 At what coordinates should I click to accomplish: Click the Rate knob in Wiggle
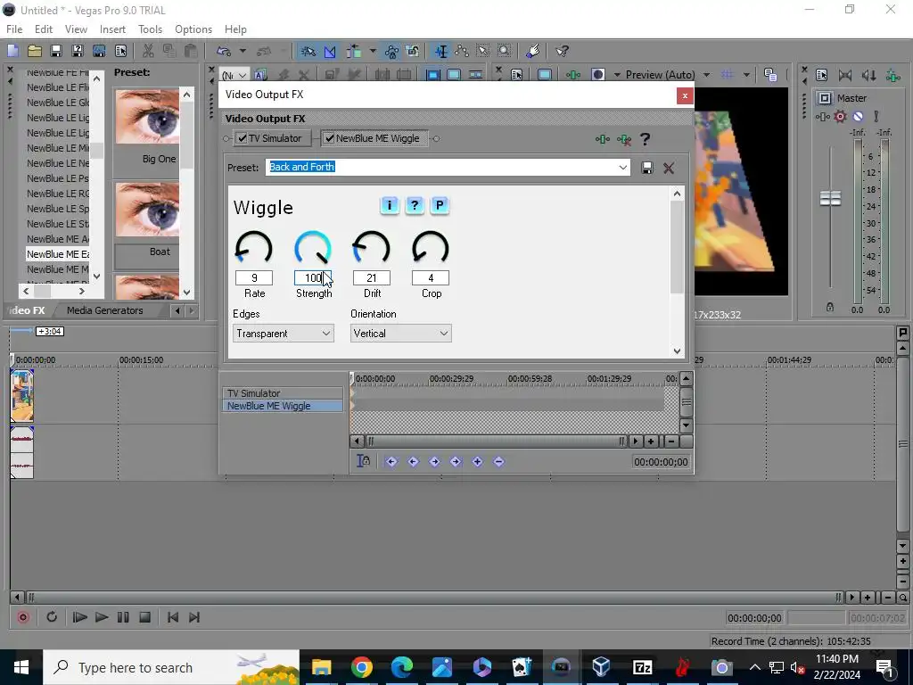[x=254, y=249]
